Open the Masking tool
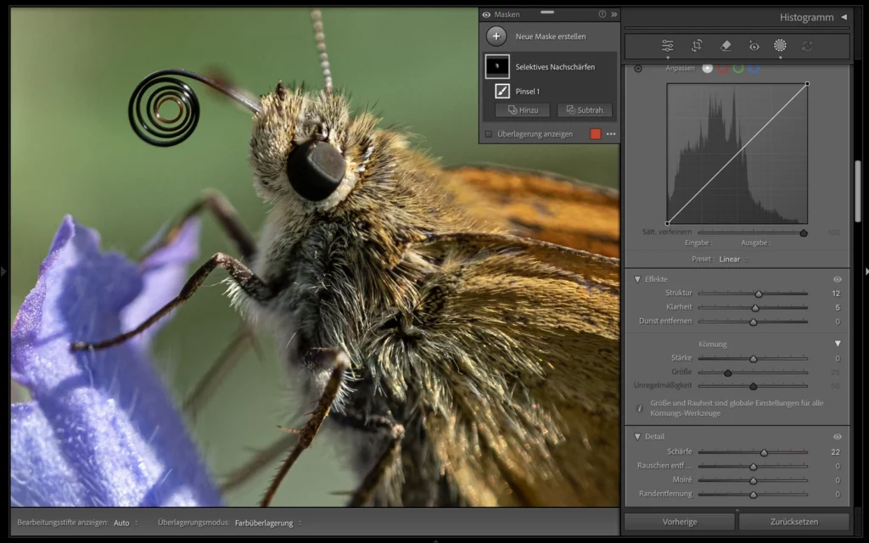 click(780, 46)
